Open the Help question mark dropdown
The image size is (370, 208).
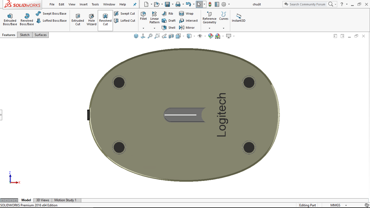(347, 4)
